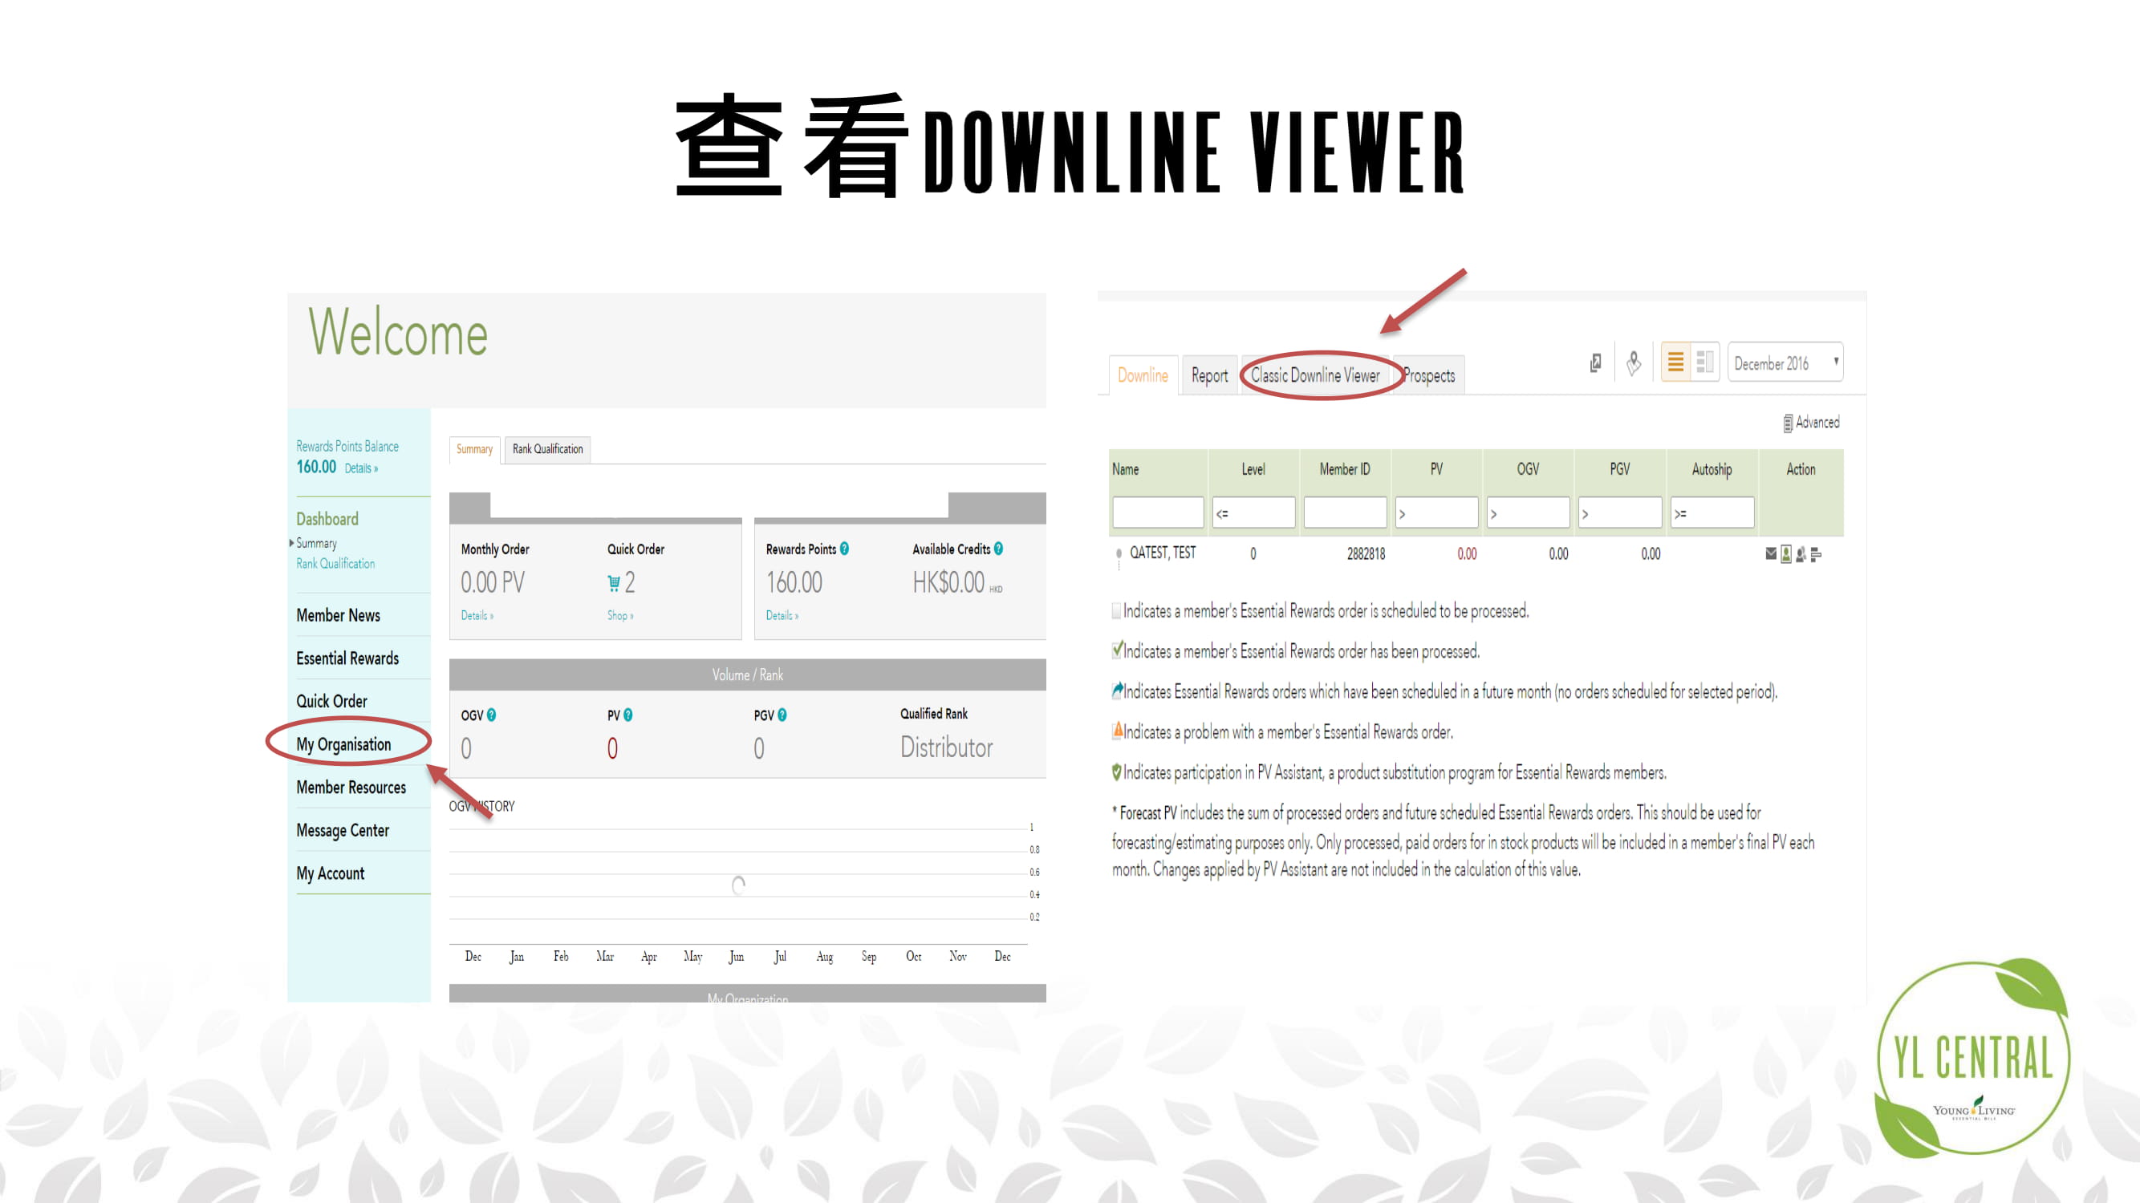Open Rewards Points help icon
2140x1203 pixels.
pos(844,549)
